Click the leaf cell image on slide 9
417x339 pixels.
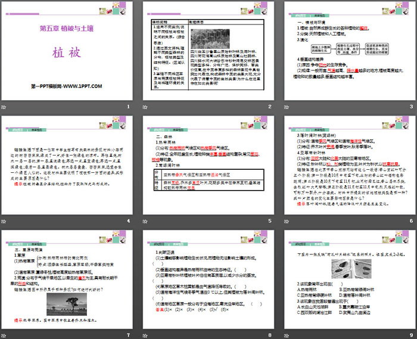(x=351, y=269)
